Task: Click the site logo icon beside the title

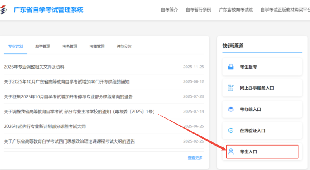Action: 4,10
